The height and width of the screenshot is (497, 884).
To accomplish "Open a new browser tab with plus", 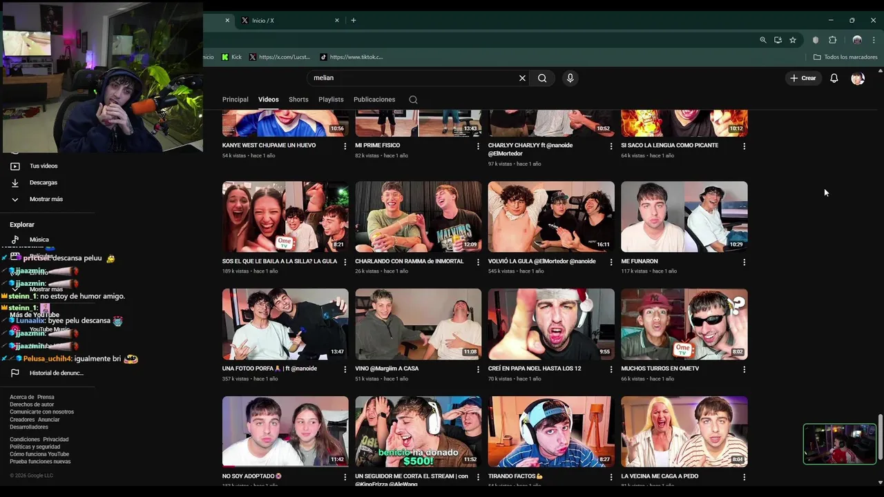I will point(354,21).
